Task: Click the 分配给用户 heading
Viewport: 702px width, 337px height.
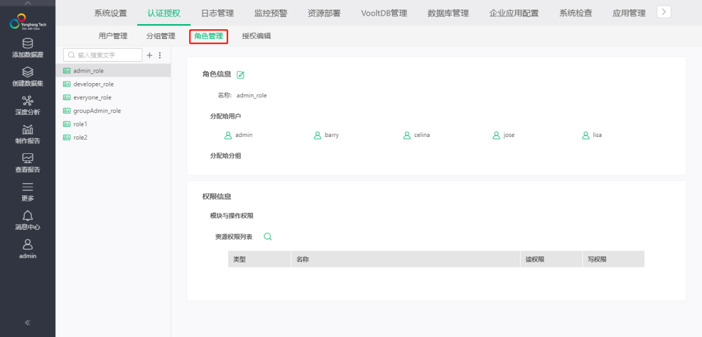Action: pos(226,116)
